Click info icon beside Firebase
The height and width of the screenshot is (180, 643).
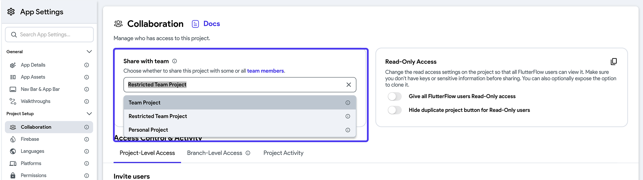[87, 139]
